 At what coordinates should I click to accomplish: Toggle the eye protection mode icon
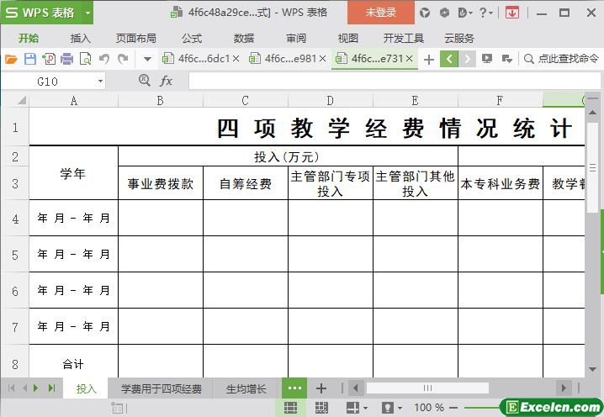pos(388,408)
